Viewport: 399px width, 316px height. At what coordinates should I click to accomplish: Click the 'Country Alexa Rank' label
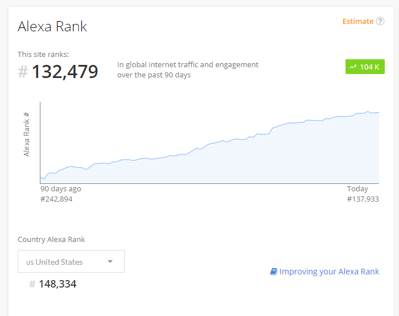click(x=51, y=240)
